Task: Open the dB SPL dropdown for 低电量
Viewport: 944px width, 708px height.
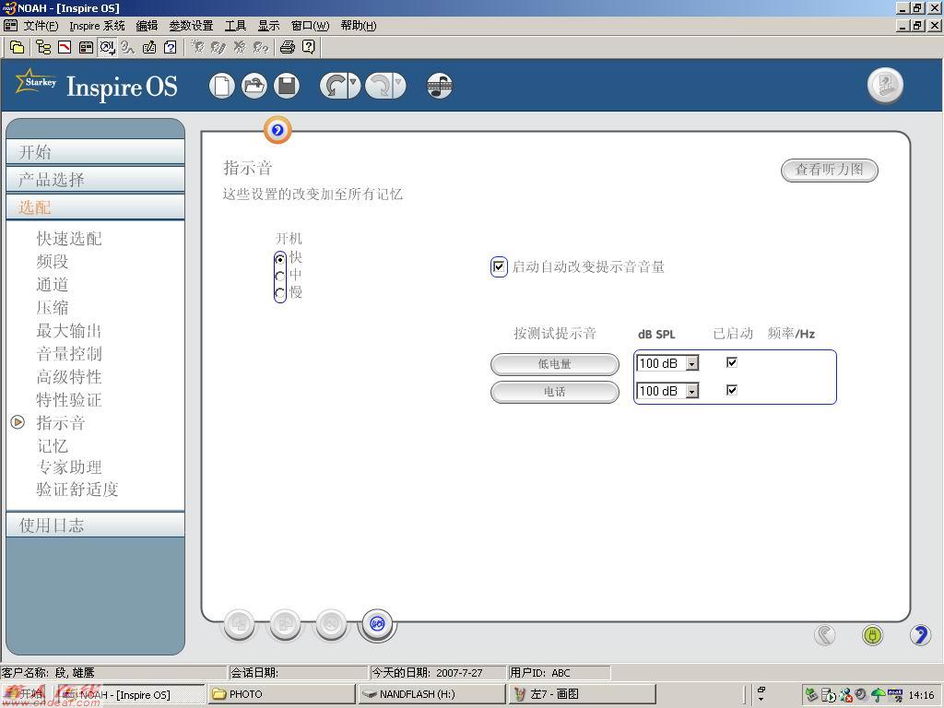Action: 692,363
